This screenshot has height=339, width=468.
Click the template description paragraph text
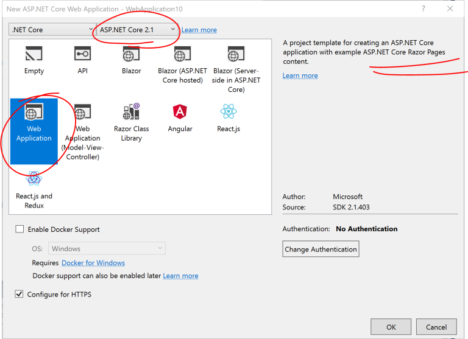tap(364, 52)
